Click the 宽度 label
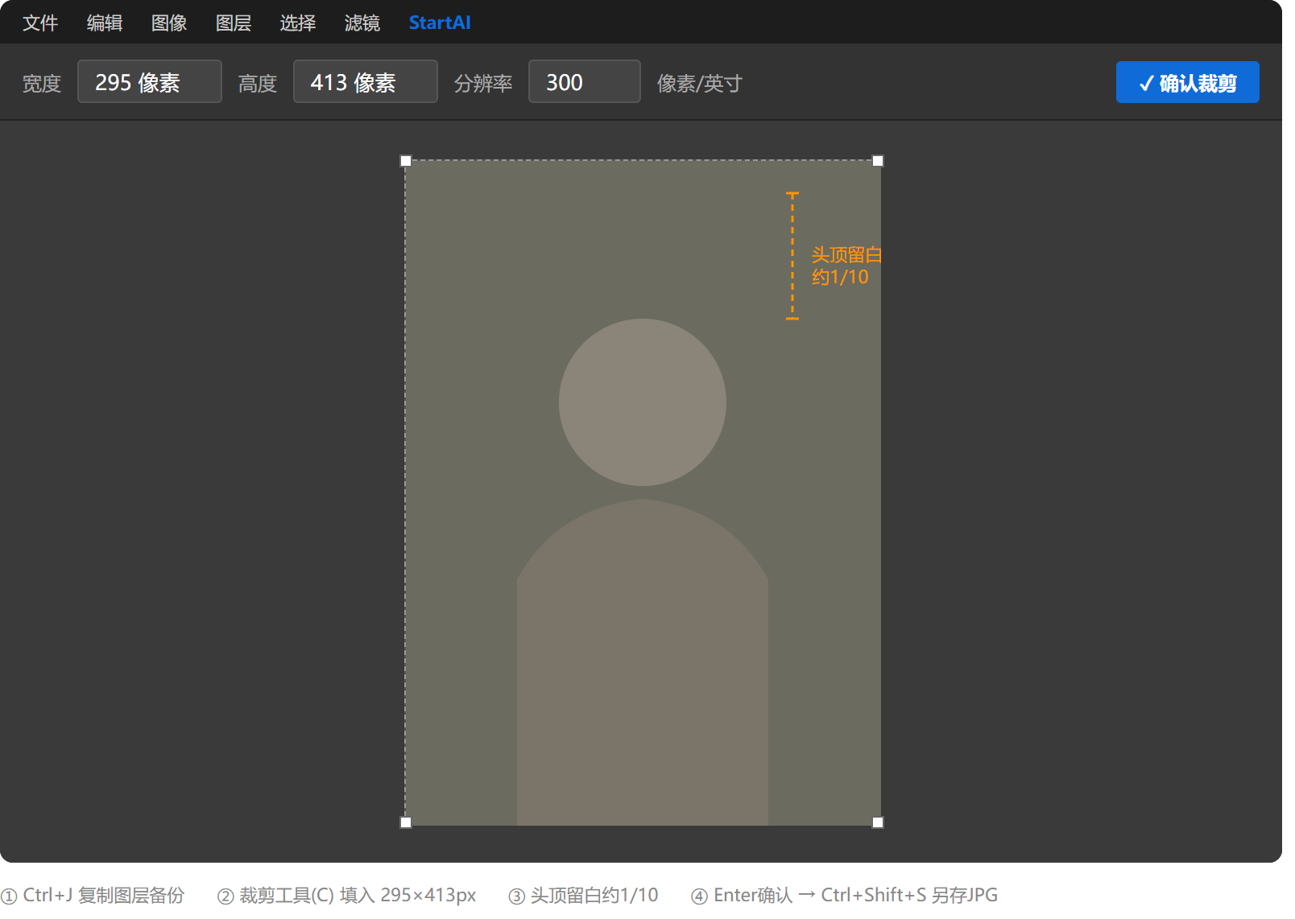This screenshot has height=919, width=1295. pyautogui.click(x=42, y=83)
